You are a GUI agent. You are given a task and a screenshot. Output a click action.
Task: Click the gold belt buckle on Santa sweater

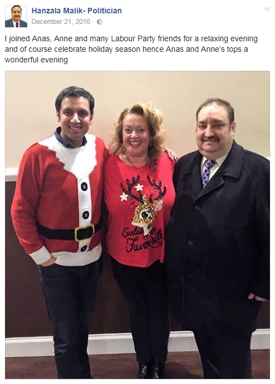[x=85, y=232]
